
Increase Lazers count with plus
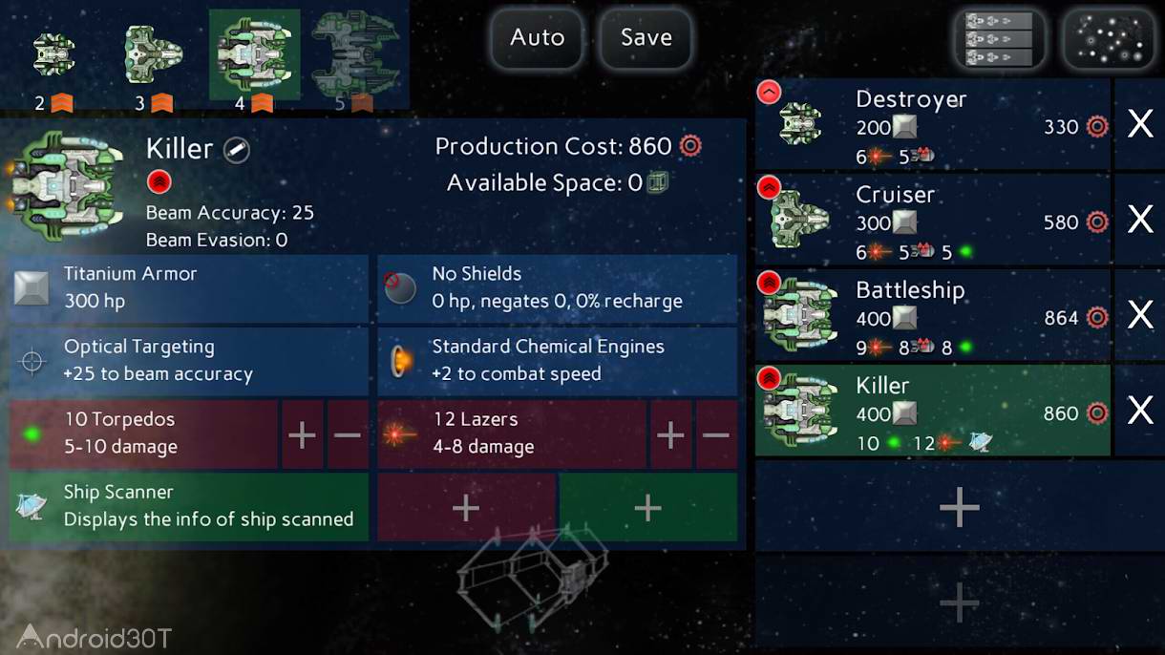[670, 434]
